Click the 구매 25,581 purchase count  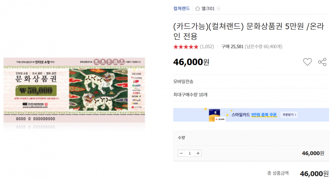tap(232, 46)
